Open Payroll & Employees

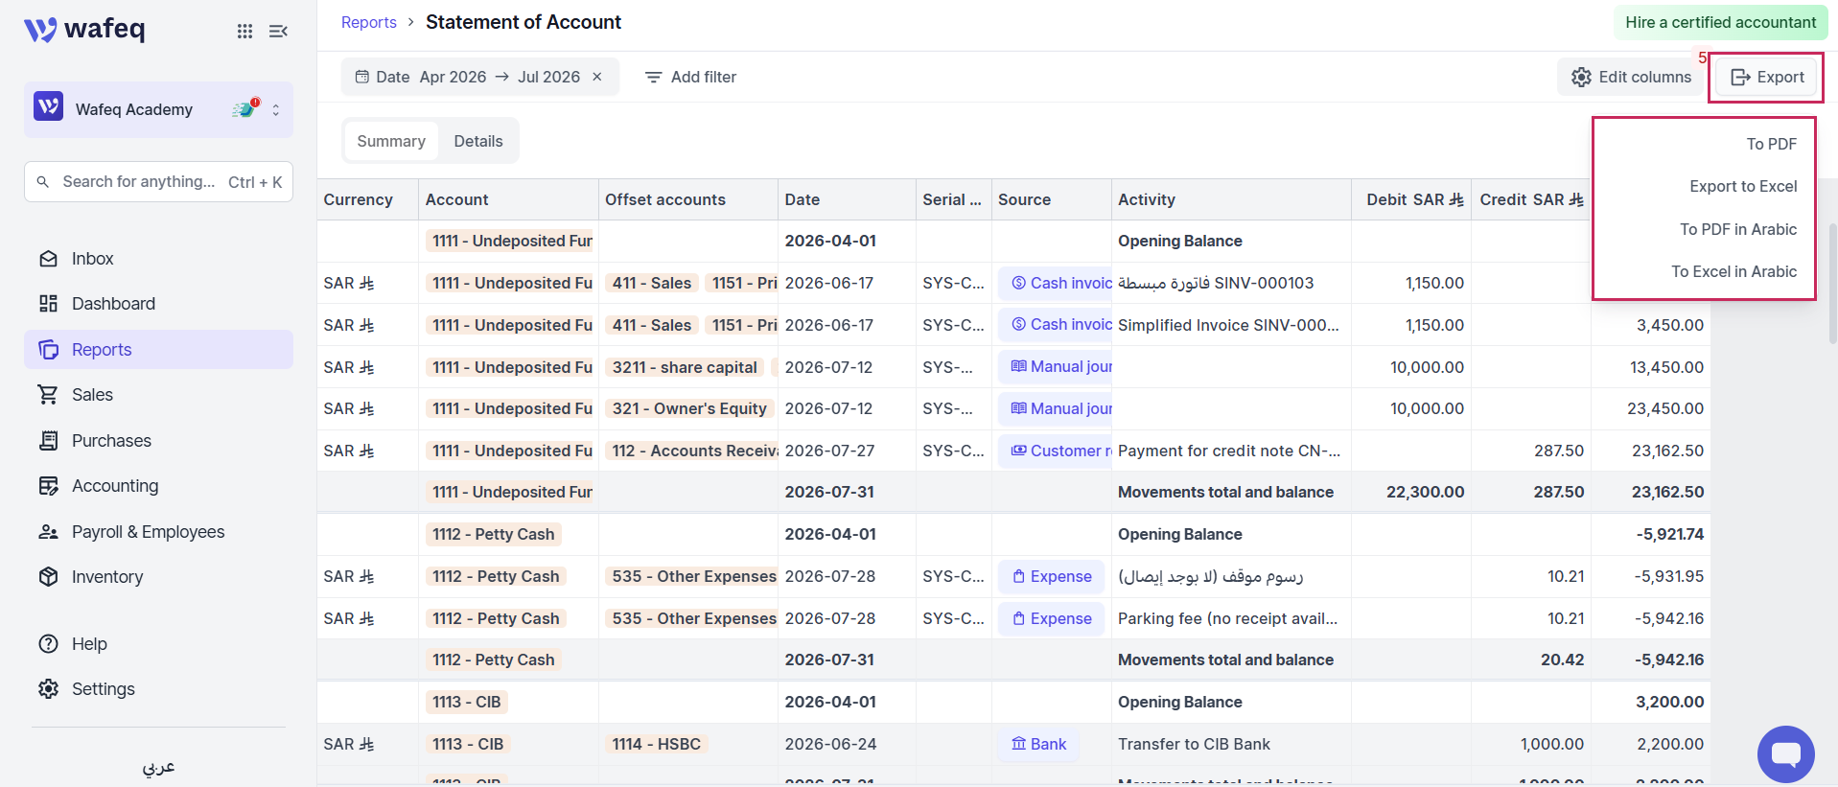148,532
